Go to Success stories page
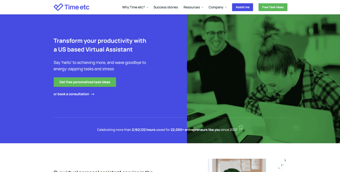This screenshot has width=340, height=172. point(166,7)
